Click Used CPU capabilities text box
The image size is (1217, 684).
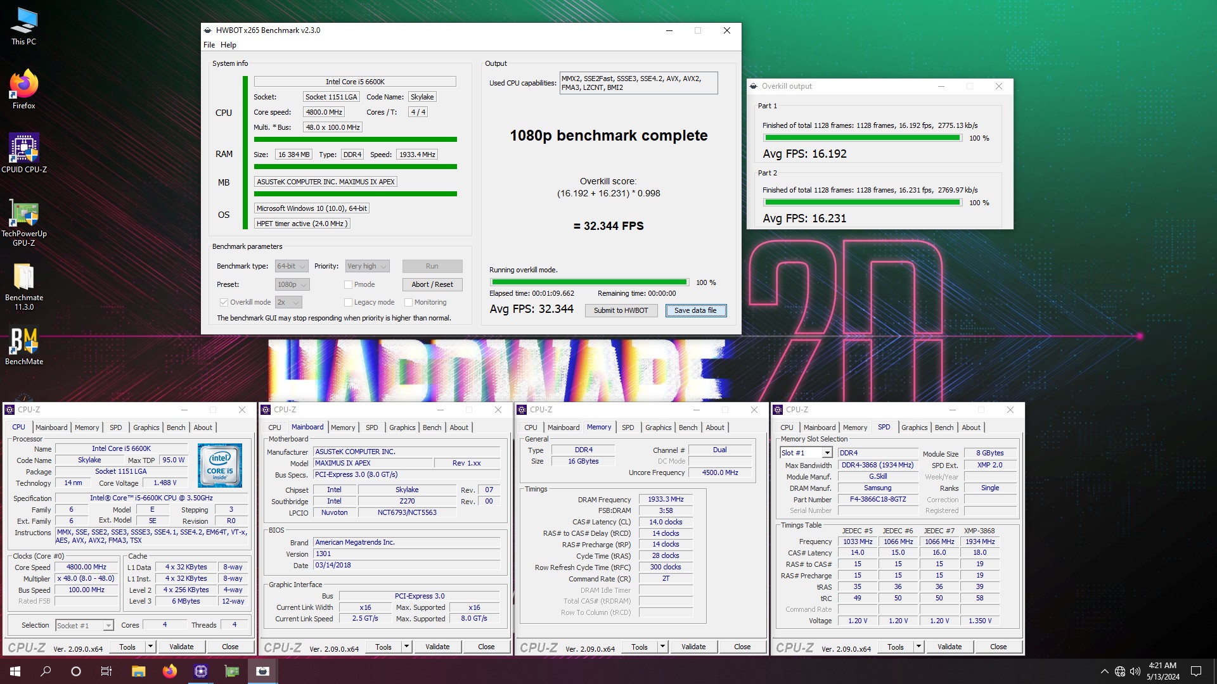[638, 83]
